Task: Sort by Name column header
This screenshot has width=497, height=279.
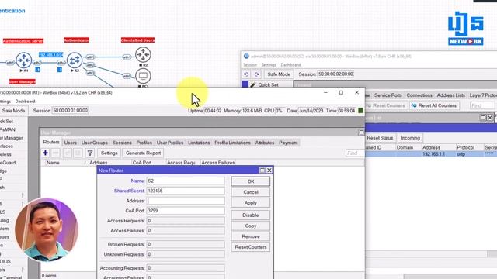Action: (x=65, y=163)
